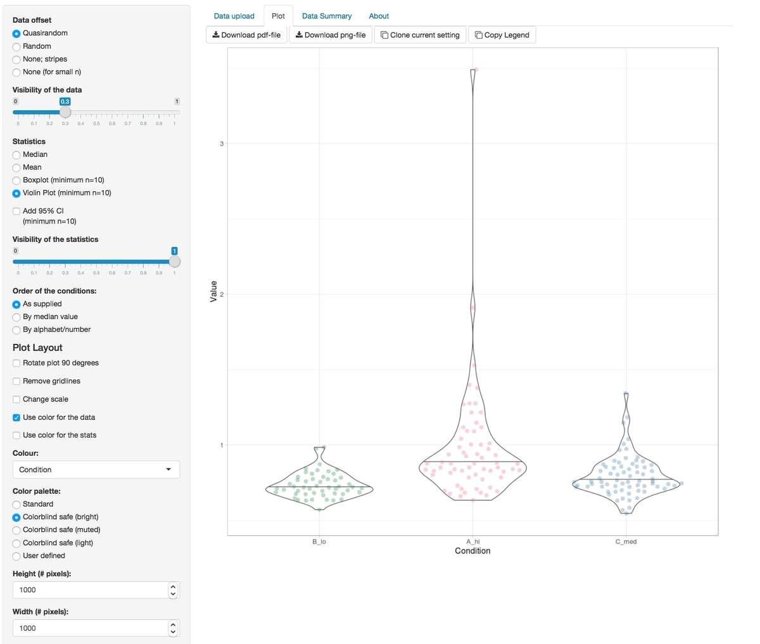This screenshot has width=760, height=644.
Task: Click the copy icon on Copy Legend
Action: click(x=479, y=35)
